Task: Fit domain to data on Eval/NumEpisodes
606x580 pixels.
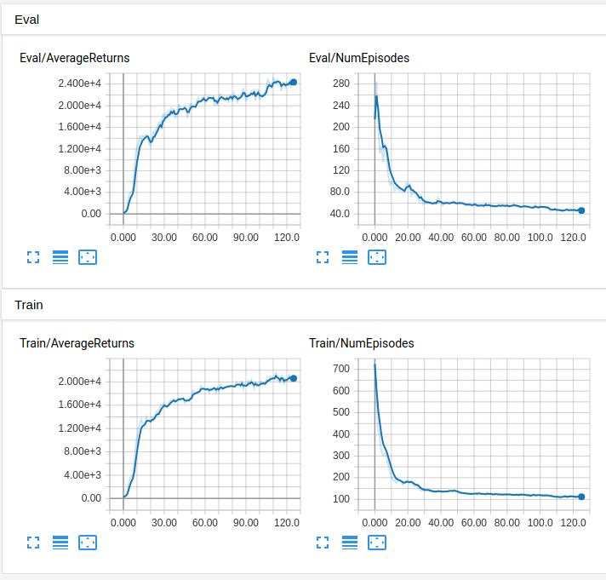Action: pyautogui.click(x=377, y=257)
